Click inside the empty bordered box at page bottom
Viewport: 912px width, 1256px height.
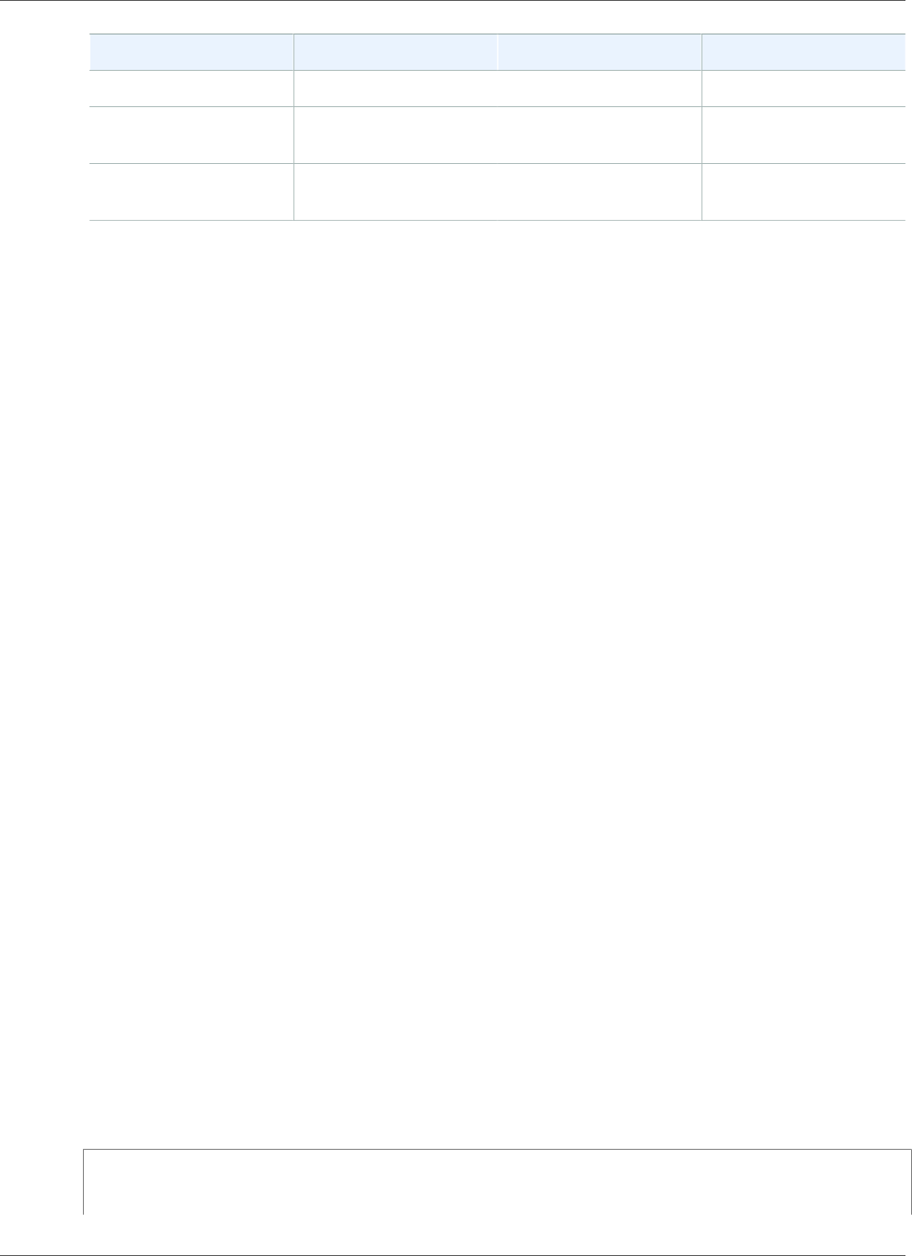tap(497, 1182)
